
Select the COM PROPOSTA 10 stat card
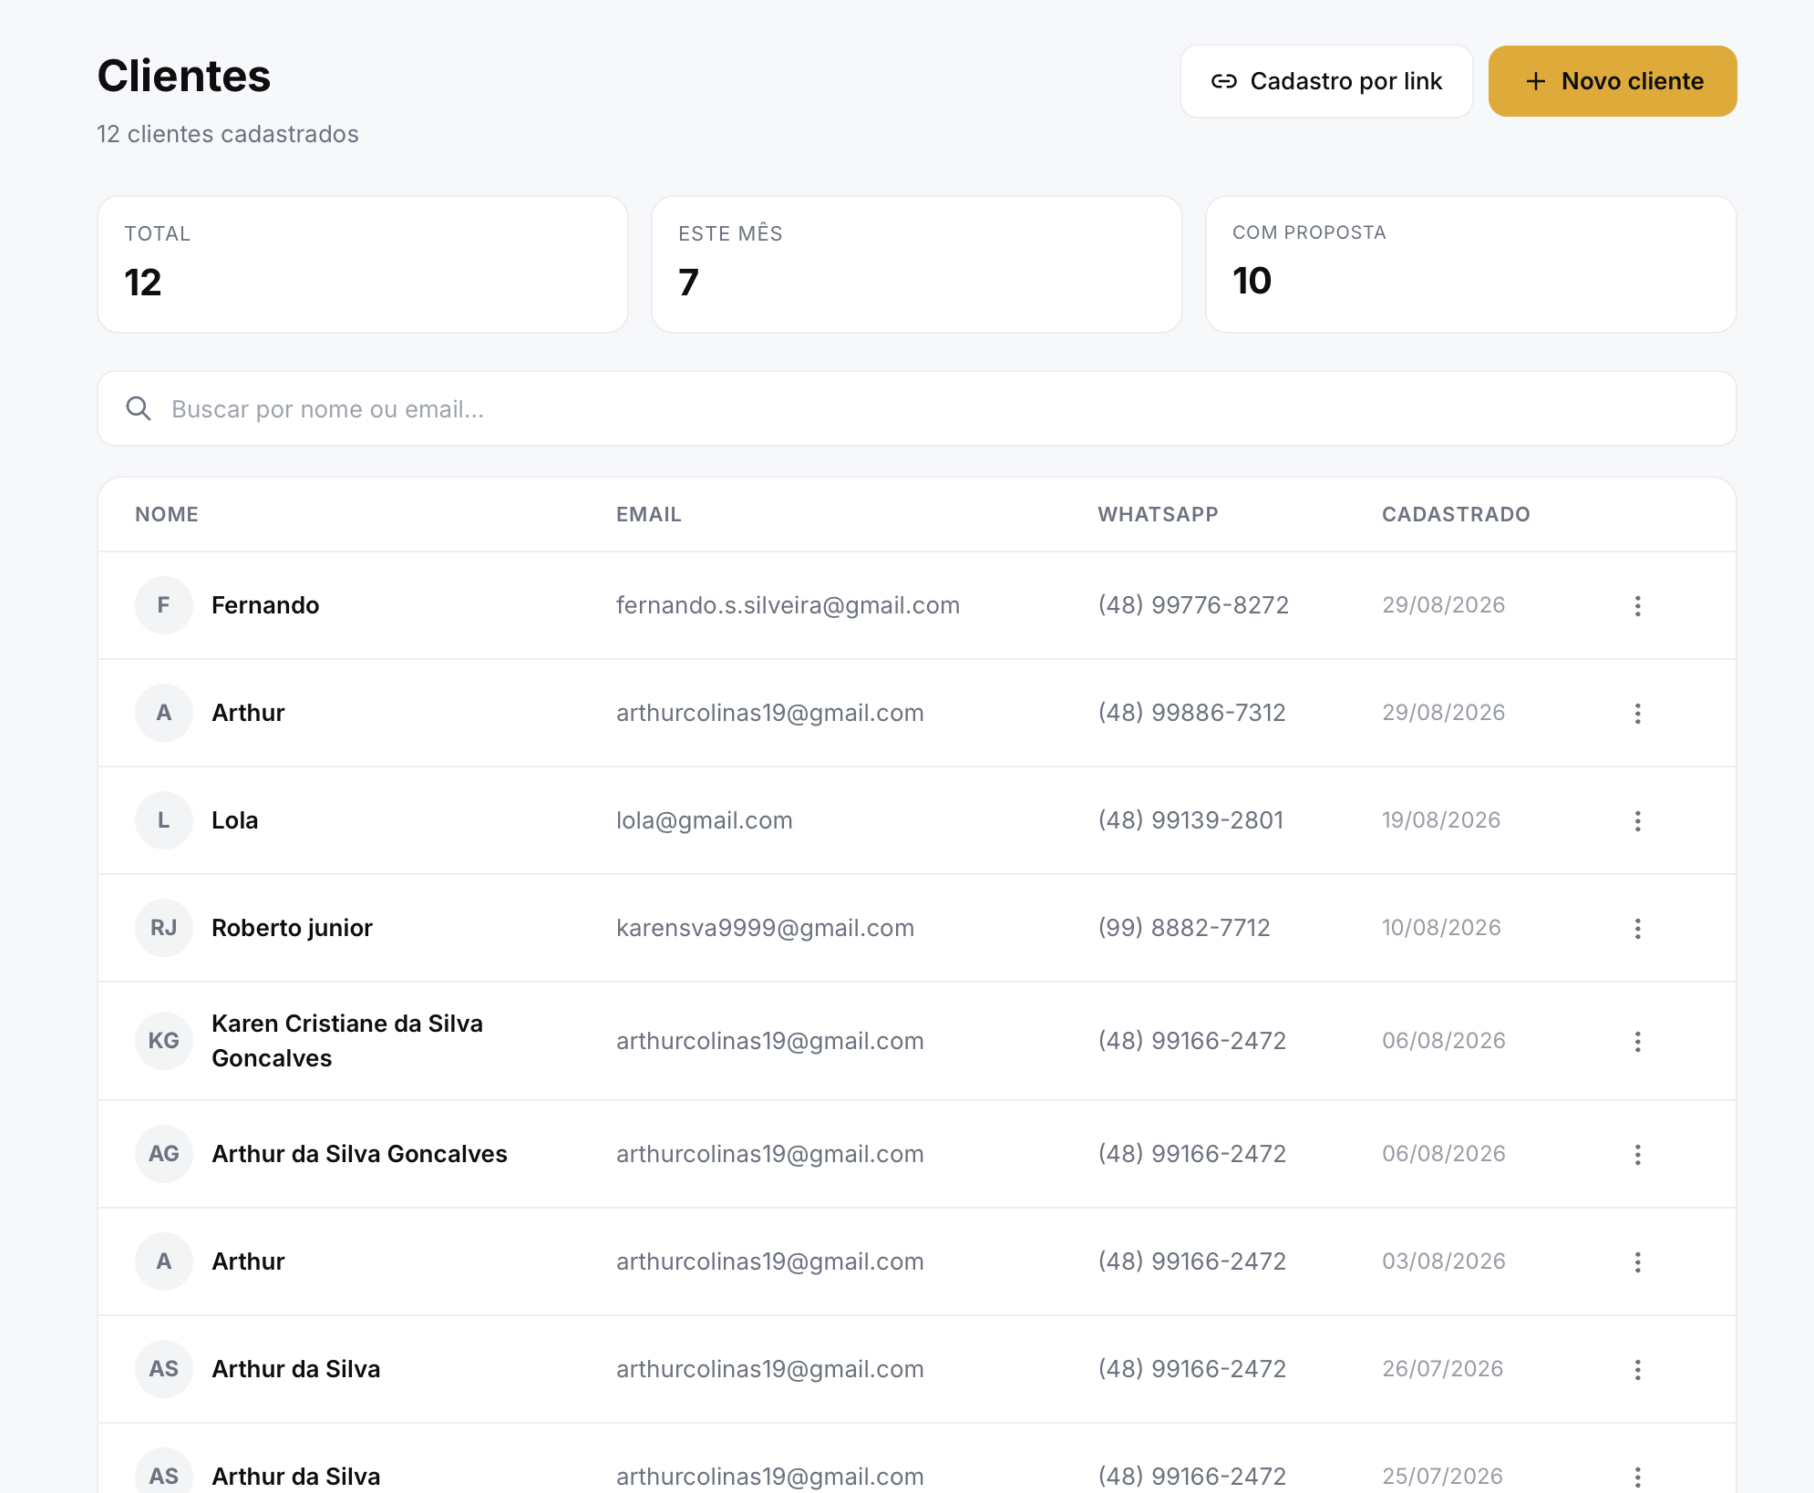(1471, 264)
